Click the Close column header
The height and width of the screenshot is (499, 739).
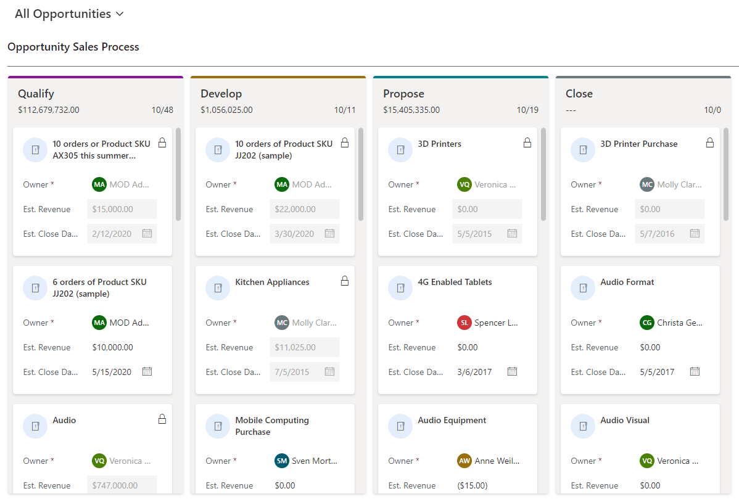pos(579,94)
